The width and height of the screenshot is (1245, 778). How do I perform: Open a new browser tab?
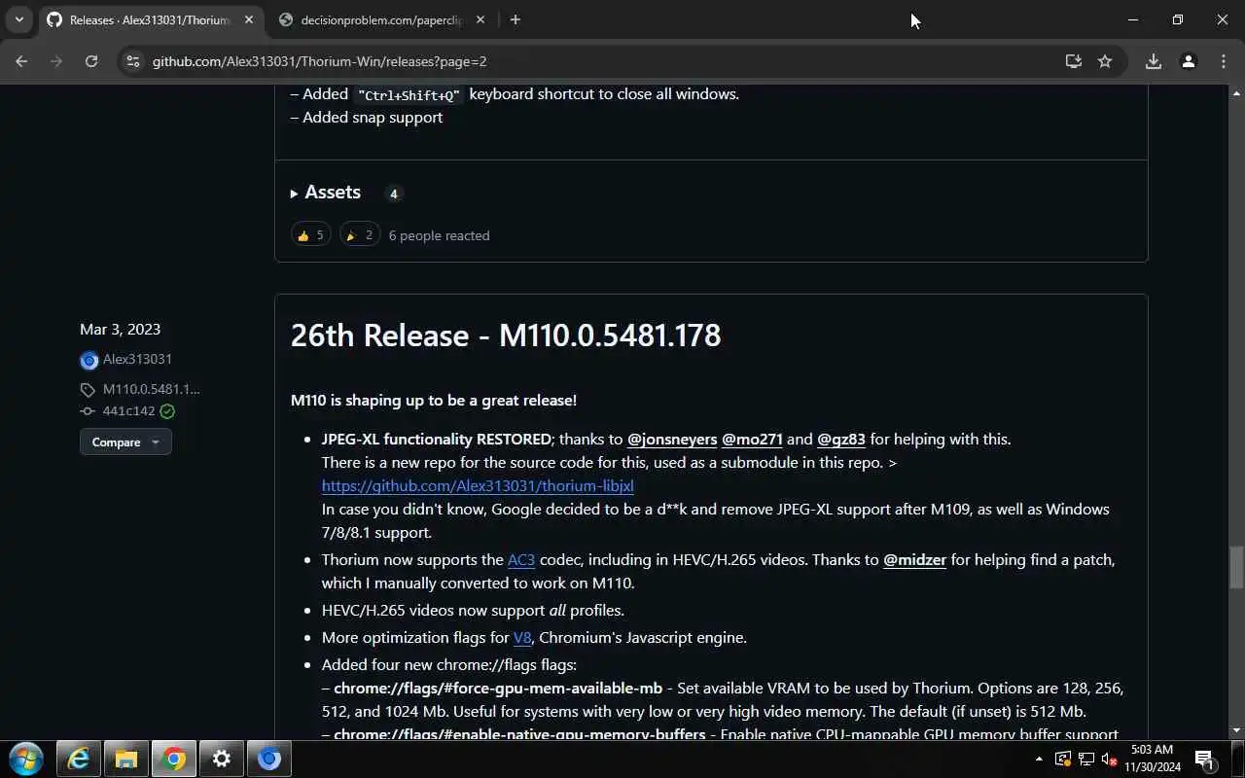pyautogui.click(x=515, y=19)
